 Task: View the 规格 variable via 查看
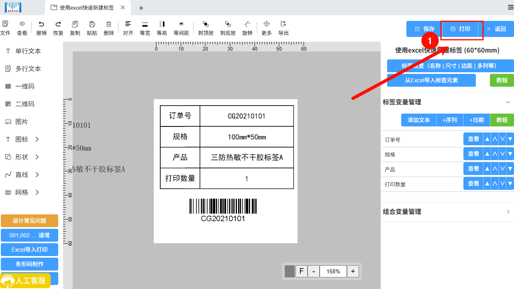473,154
